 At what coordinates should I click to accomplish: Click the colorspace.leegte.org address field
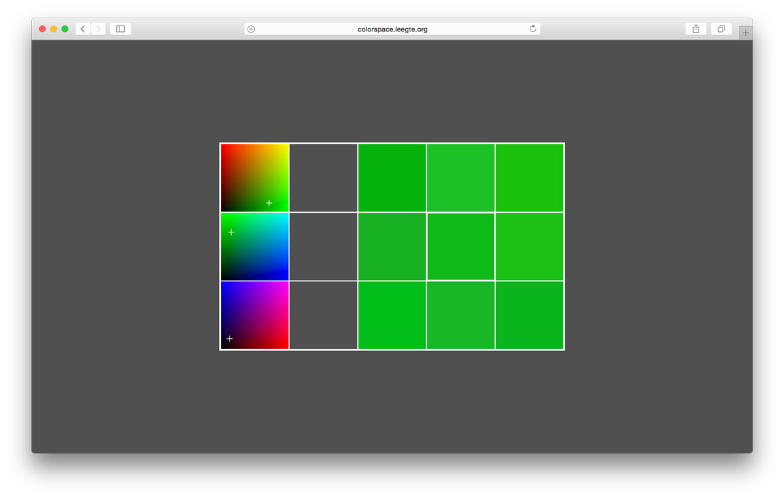(x=392, y=29)
